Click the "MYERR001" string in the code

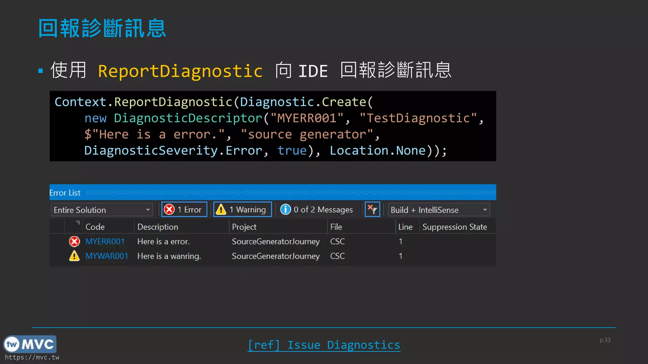[307, 118]
